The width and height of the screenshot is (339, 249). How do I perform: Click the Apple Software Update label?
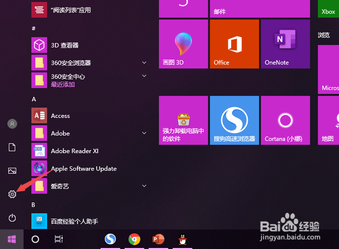84,169
